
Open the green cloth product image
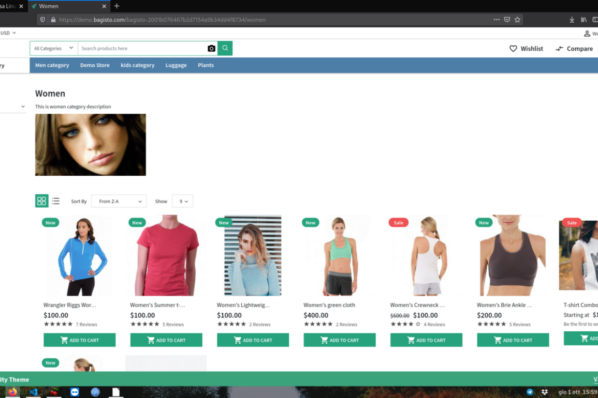[340, 255]
